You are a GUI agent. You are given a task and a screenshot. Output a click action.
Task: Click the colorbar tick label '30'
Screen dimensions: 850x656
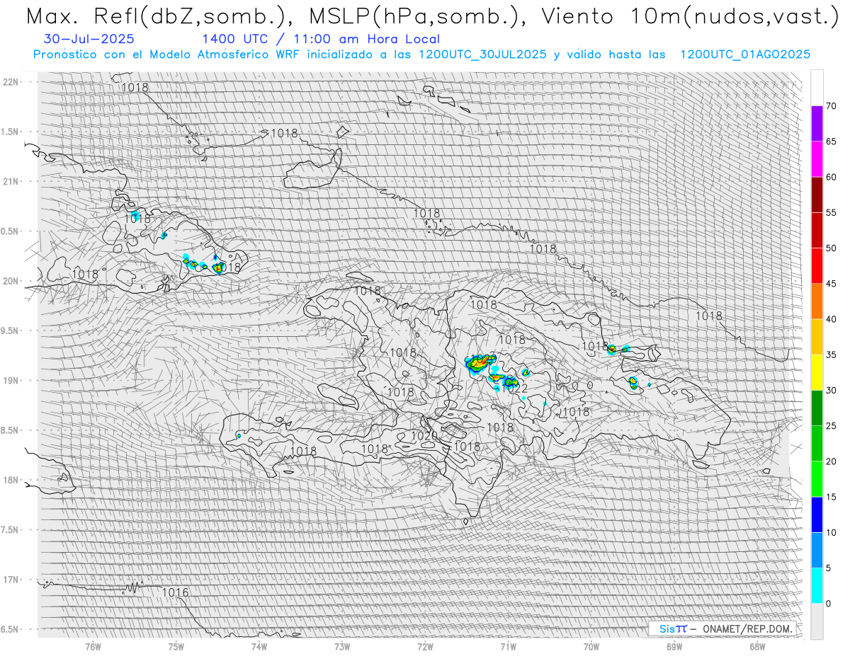coord(831,391)
